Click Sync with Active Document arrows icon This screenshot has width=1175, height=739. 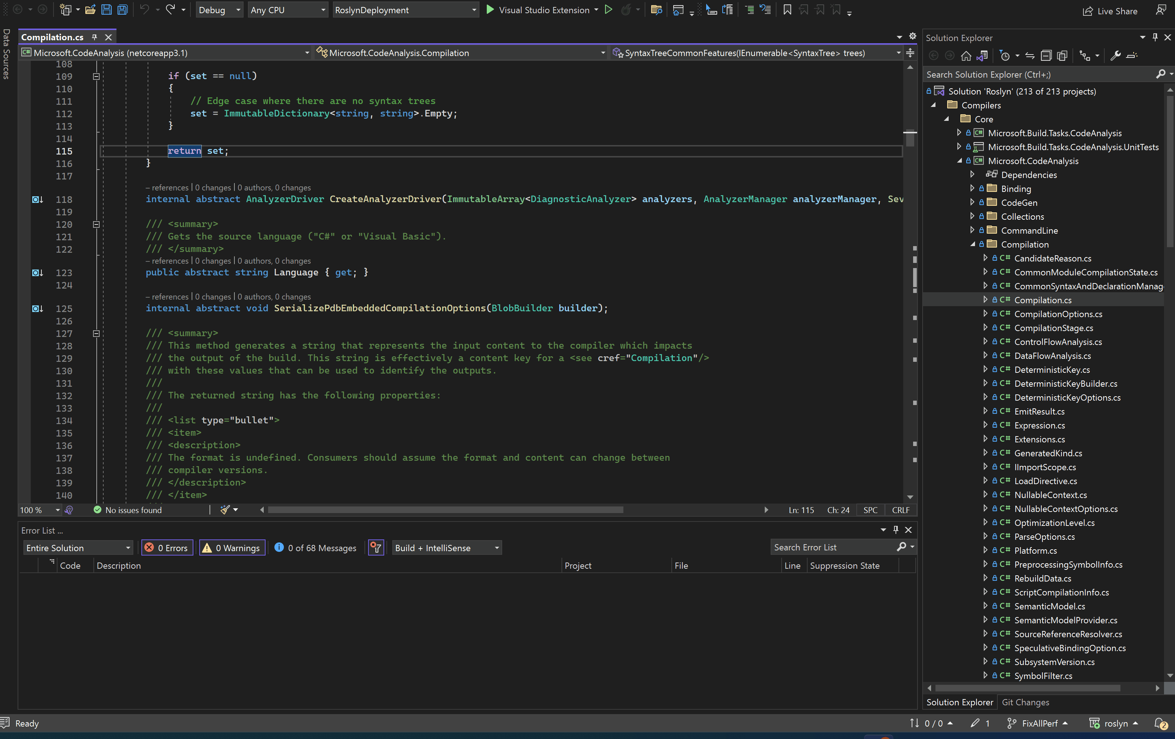(x=1030, y=56)
